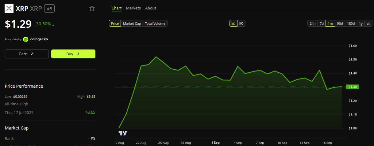This screenshot has width=374, height=146.
Task: Set chart range to 1y
Action: (x=361, y=24)
